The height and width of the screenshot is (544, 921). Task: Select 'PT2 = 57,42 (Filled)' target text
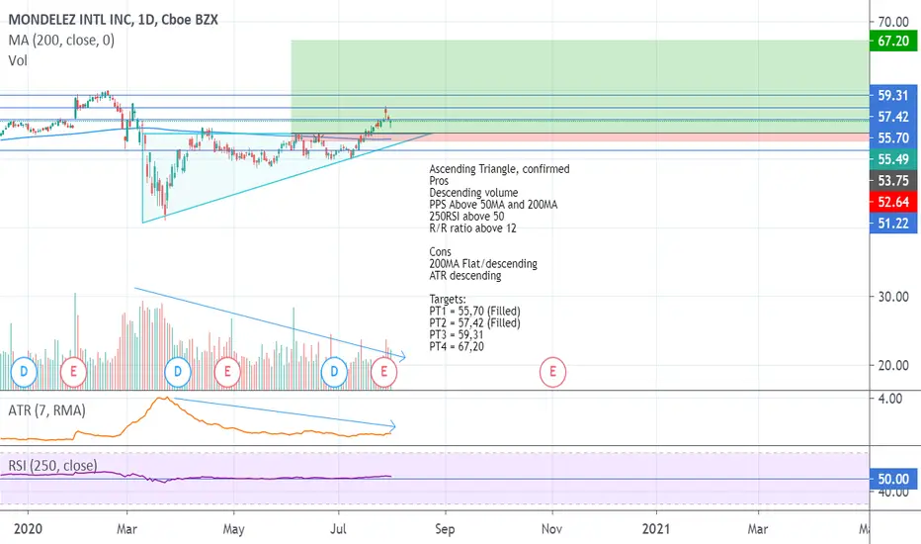pyautogui.click(x=474, y=322)
